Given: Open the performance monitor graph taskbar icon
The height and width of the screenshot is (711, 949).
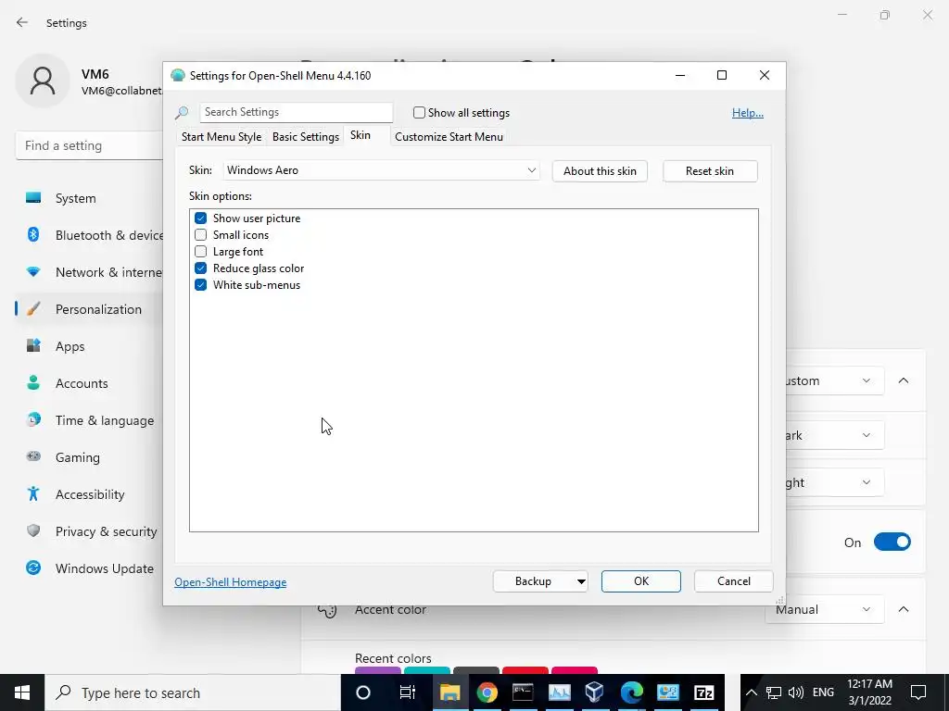Looking at the screenshot, I should (x=559, y=692).
